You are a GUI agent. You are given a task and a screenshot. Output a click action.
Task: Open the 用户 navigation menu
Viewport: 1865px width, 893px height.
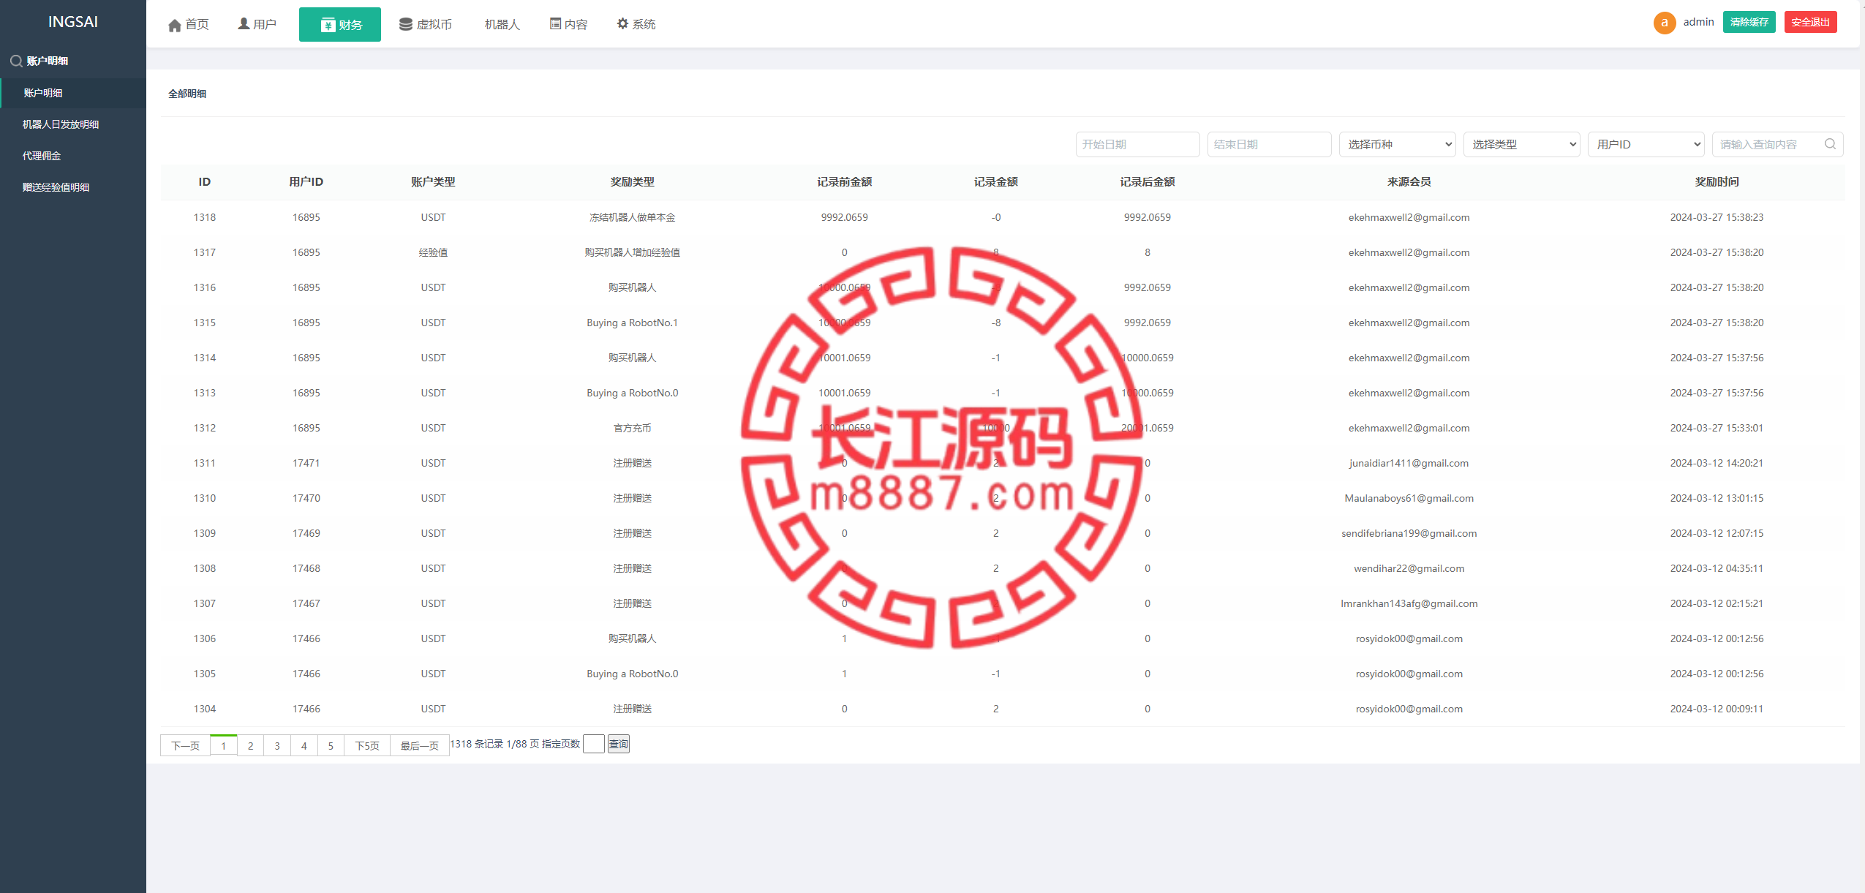(257, 25)
